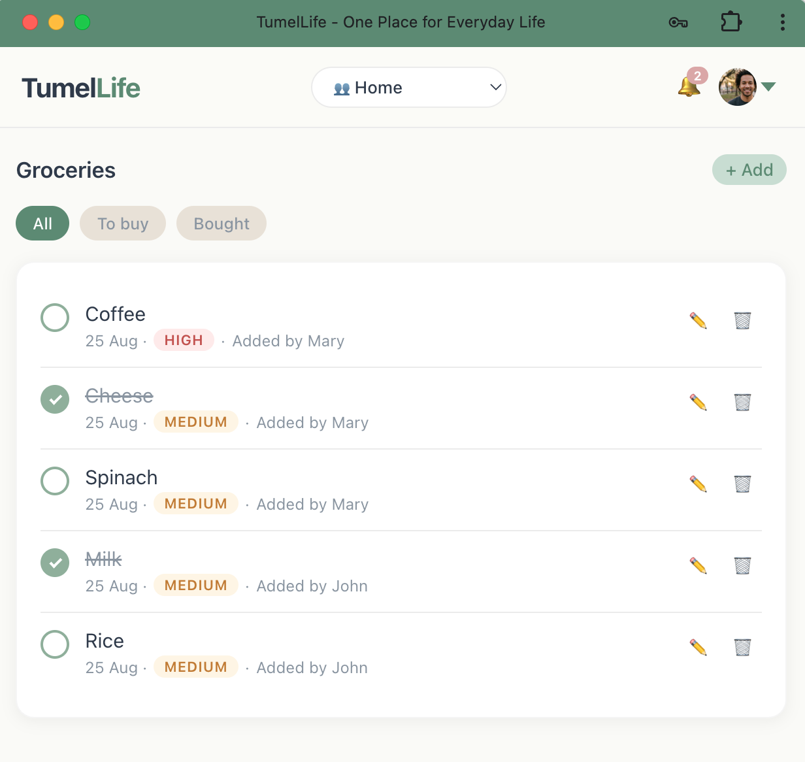805x762 pixels.
Task: Click the user profile avatar
Action: pos(738,87)
